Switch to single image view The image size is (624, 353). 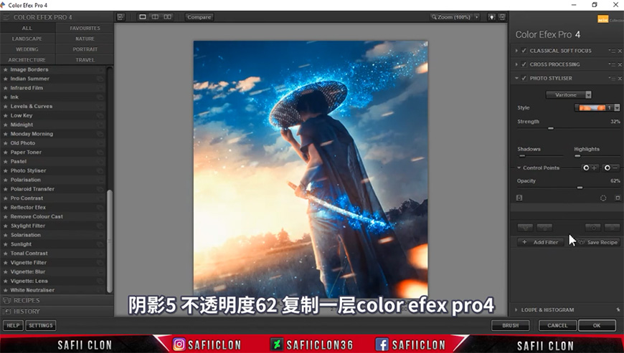pyautogui.click(x=143, y=16)
